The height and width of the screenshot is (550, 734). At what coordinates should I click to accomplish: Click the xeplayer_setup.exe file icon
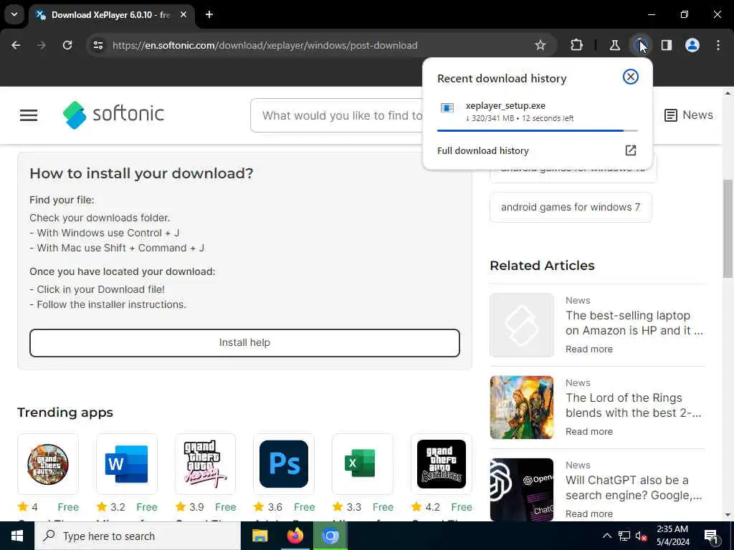pyautogui.click(x=447, y=108)
